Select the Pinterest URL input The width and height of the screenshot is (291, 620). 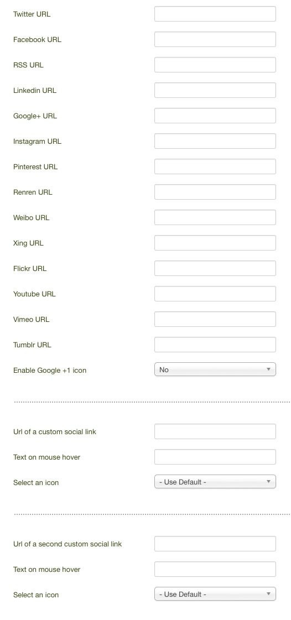tap(215, 166)
